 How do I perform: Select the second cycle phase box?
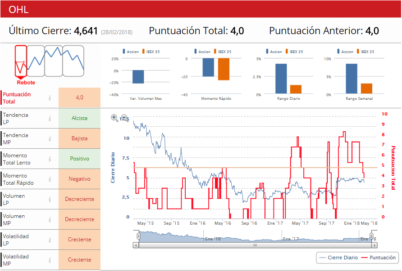click(36, 61)
